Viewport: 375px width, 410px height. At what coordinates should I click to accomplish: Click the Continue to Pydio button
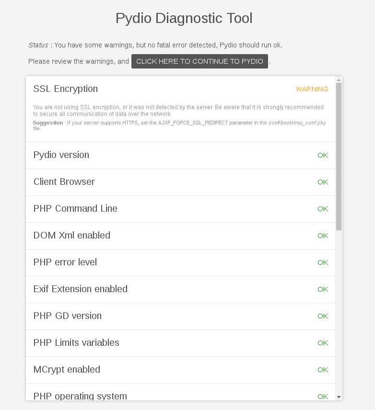tap(199, 61)
